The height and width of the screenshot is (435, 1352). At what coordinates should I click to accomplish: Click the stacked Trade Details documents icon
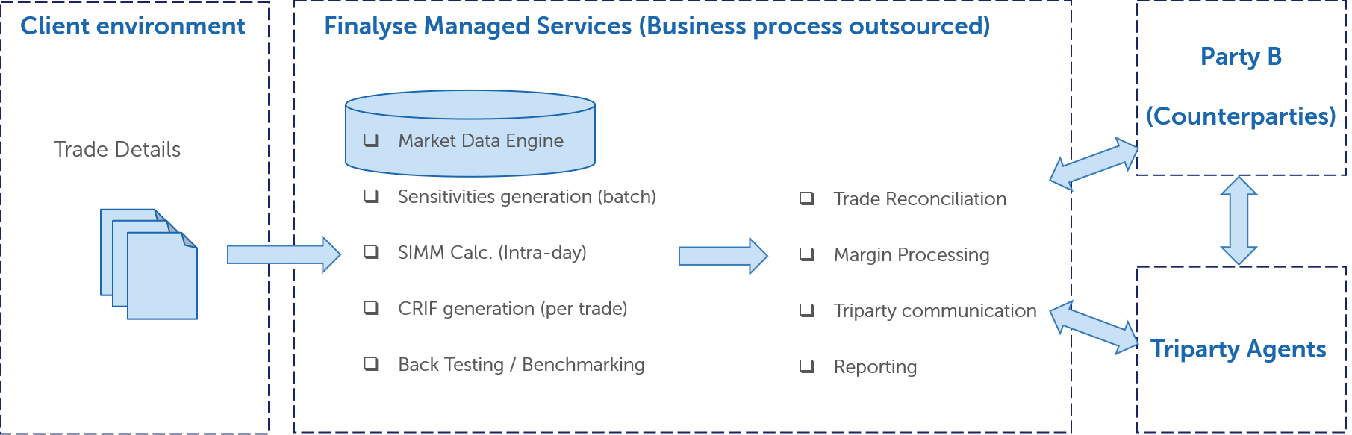[x=149, y=264]
